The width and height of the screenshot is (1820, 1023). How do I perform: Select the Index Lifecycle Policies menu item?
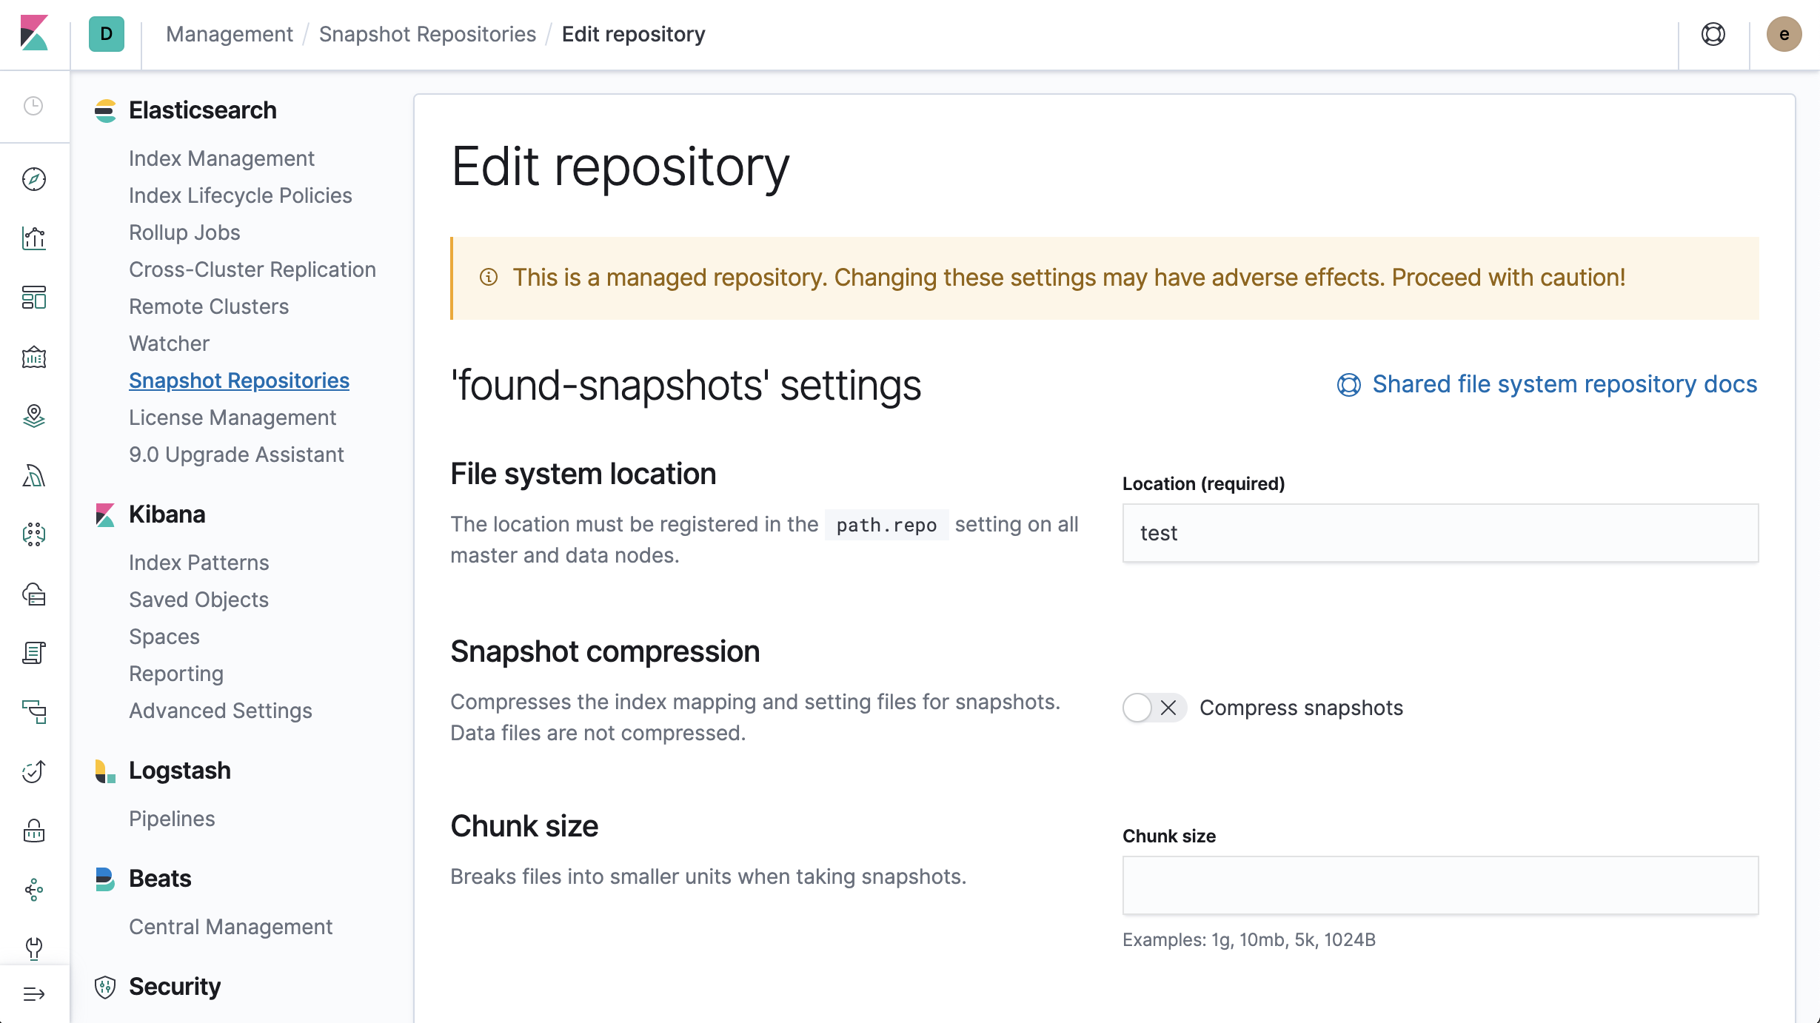240,195
